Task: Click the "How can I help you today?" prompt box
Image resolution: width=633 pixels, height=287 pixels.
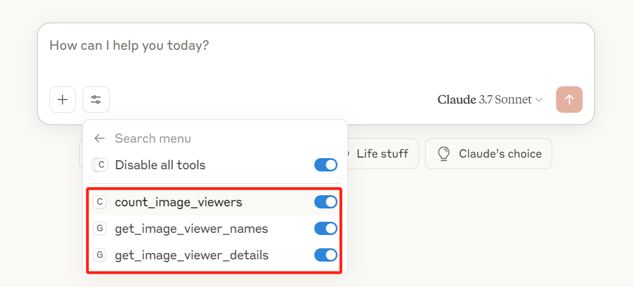Action: point(315,45)
